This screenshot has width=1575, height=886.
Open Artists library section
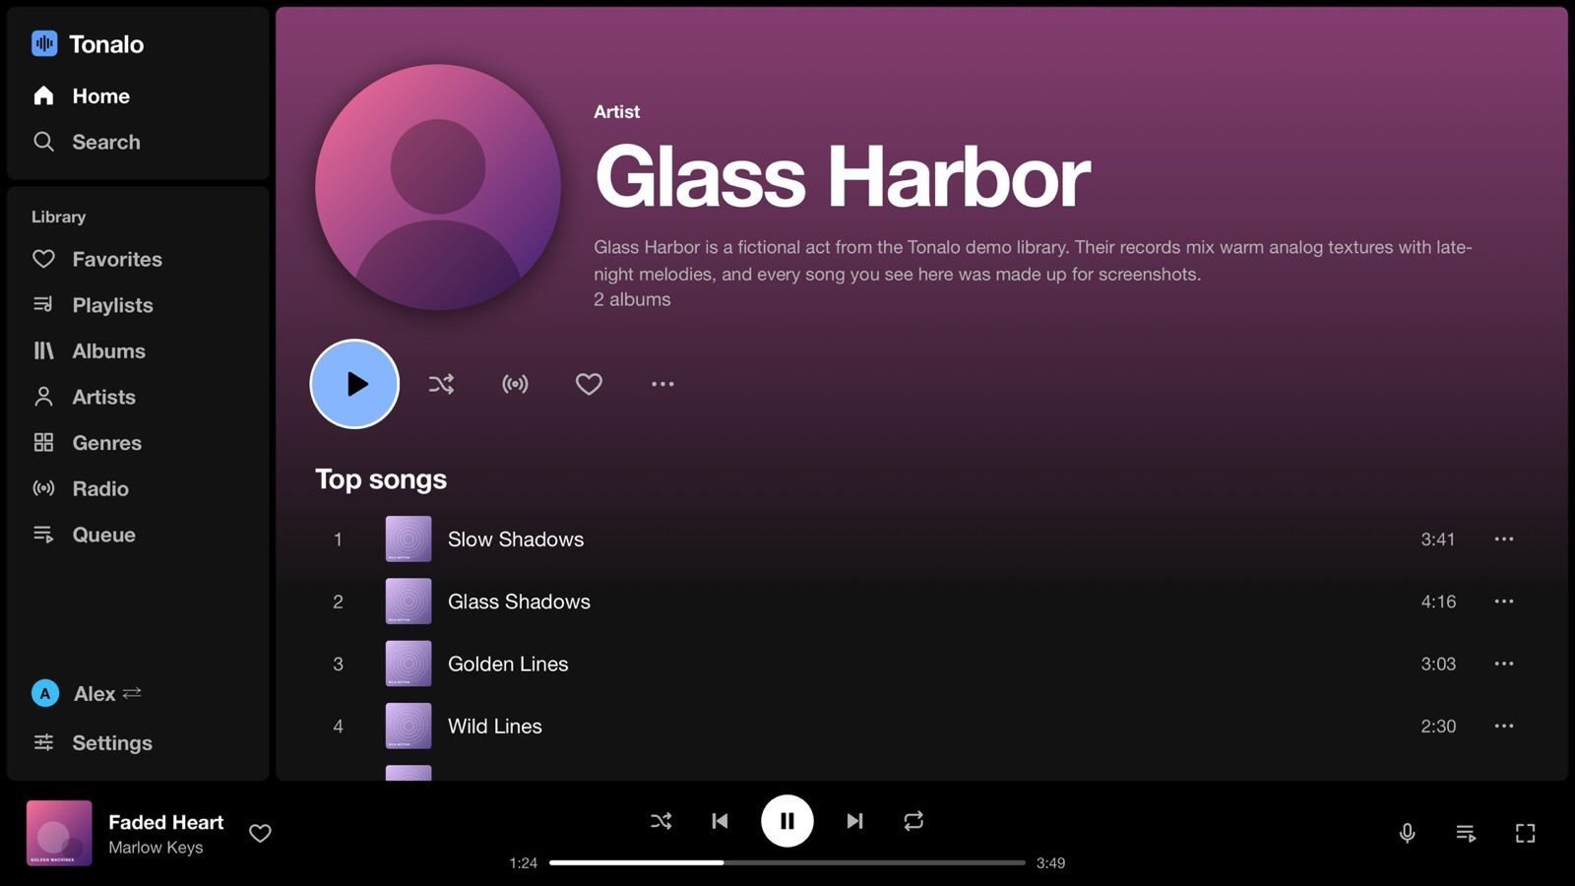click(138, 397)
